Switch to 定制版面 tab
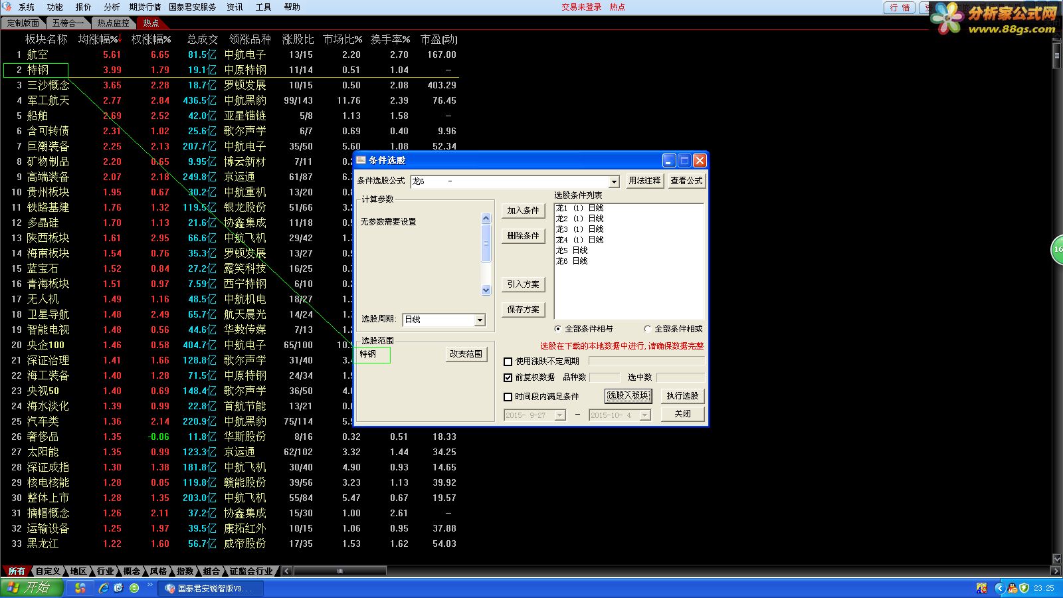Screen dimensions: 1063x598 pos(23,23)
